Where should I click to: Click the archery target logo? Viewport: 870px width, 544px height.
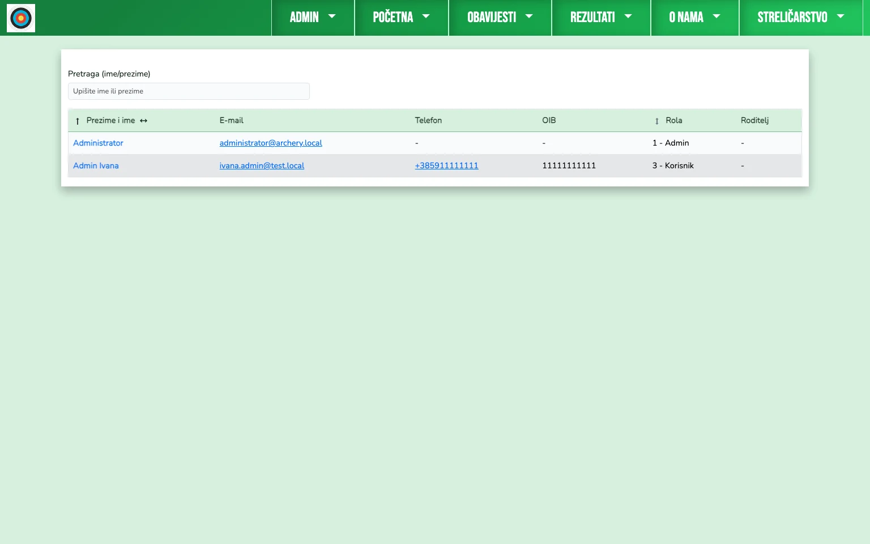coord(21,18)
